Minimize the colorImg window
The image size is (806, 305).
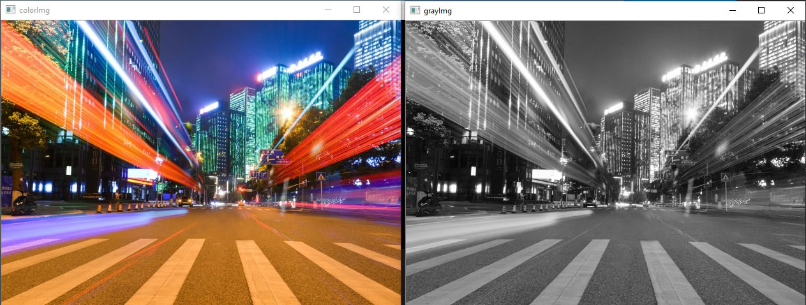coord(327,10)
